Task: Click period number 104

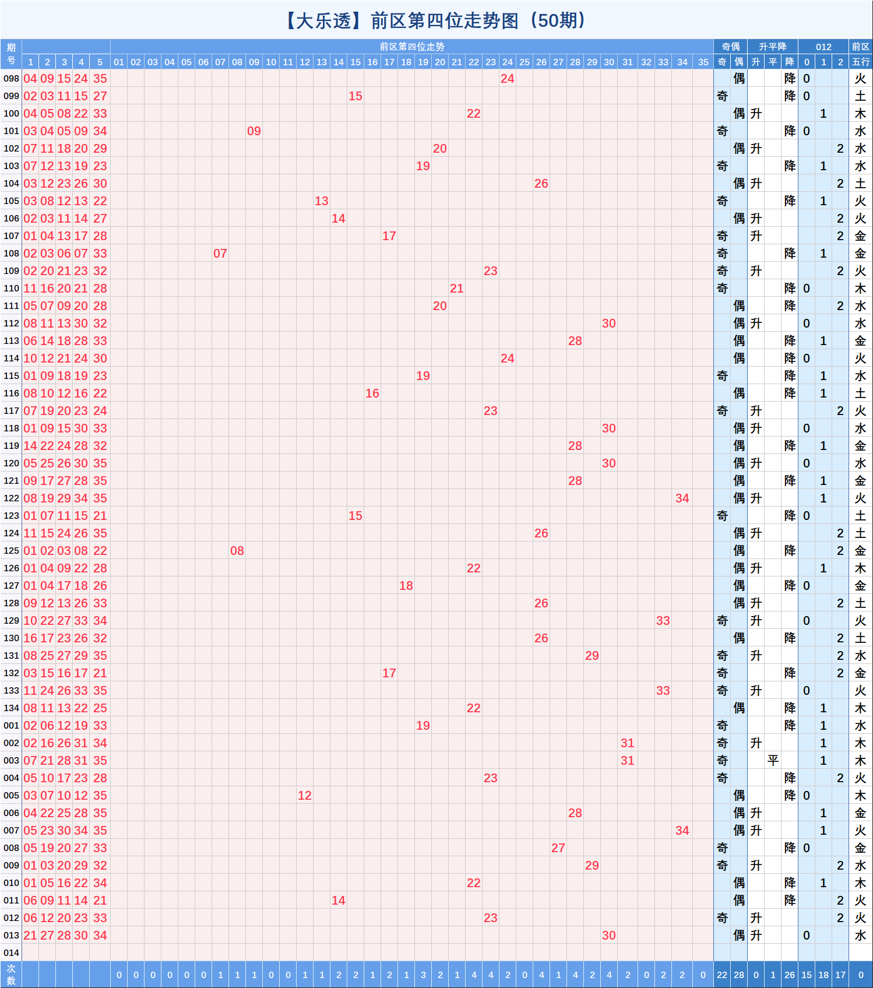Action: [x=11, y=184]
